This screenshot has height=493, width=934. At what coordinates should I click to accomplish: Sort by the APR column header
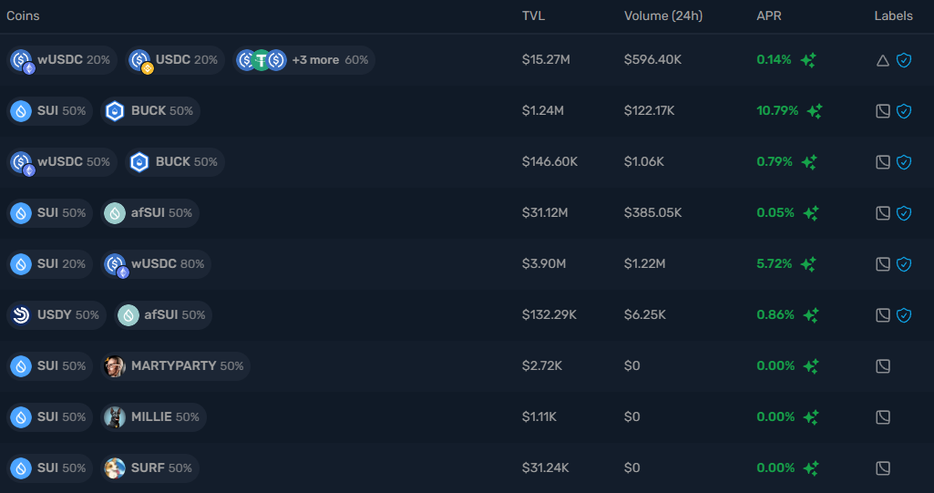[x=769, y=16]
